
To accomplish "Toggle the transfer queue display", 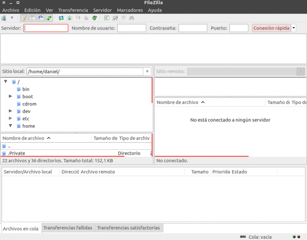I will coord(49,18).
